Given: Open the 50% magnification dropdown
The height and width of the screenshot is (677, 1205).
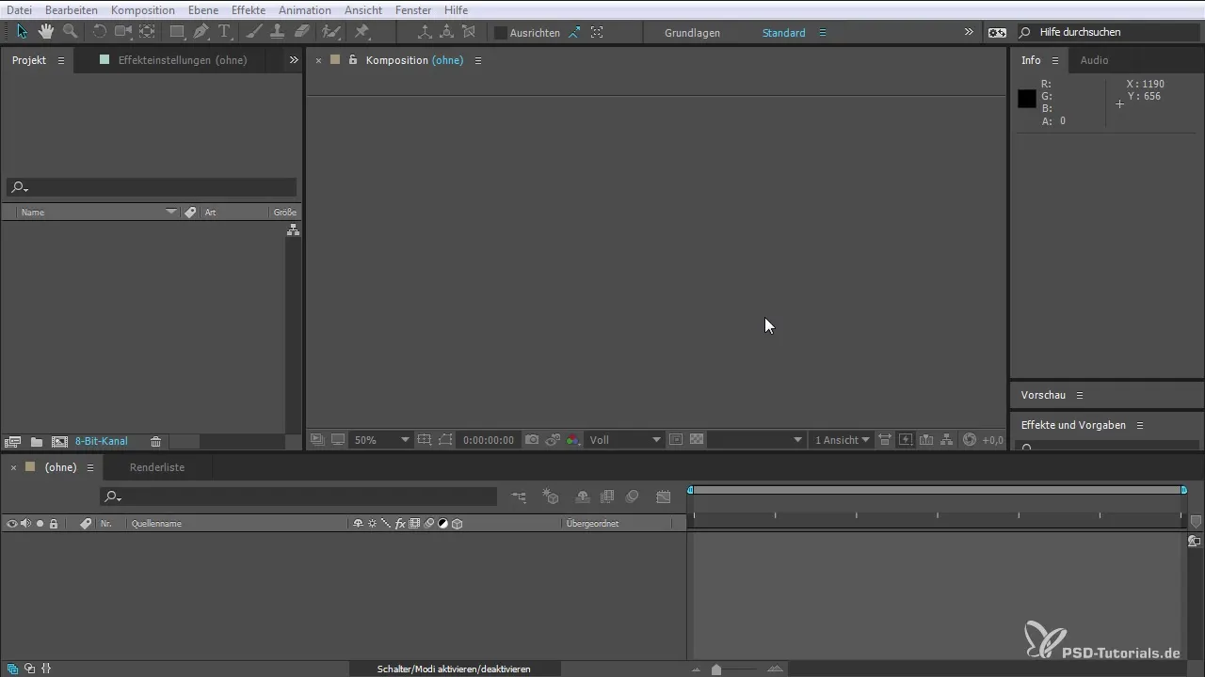Looking at the screenshot, I should (x=381, y=440).
